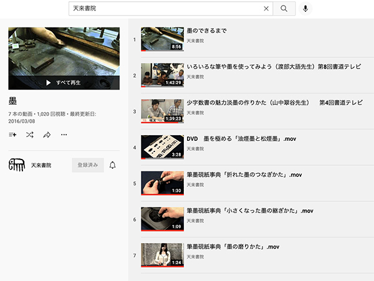This screenshot has width=374, height=281.
Task: Click into the search field containing 天来書院
Action: [x=165, y=9]
